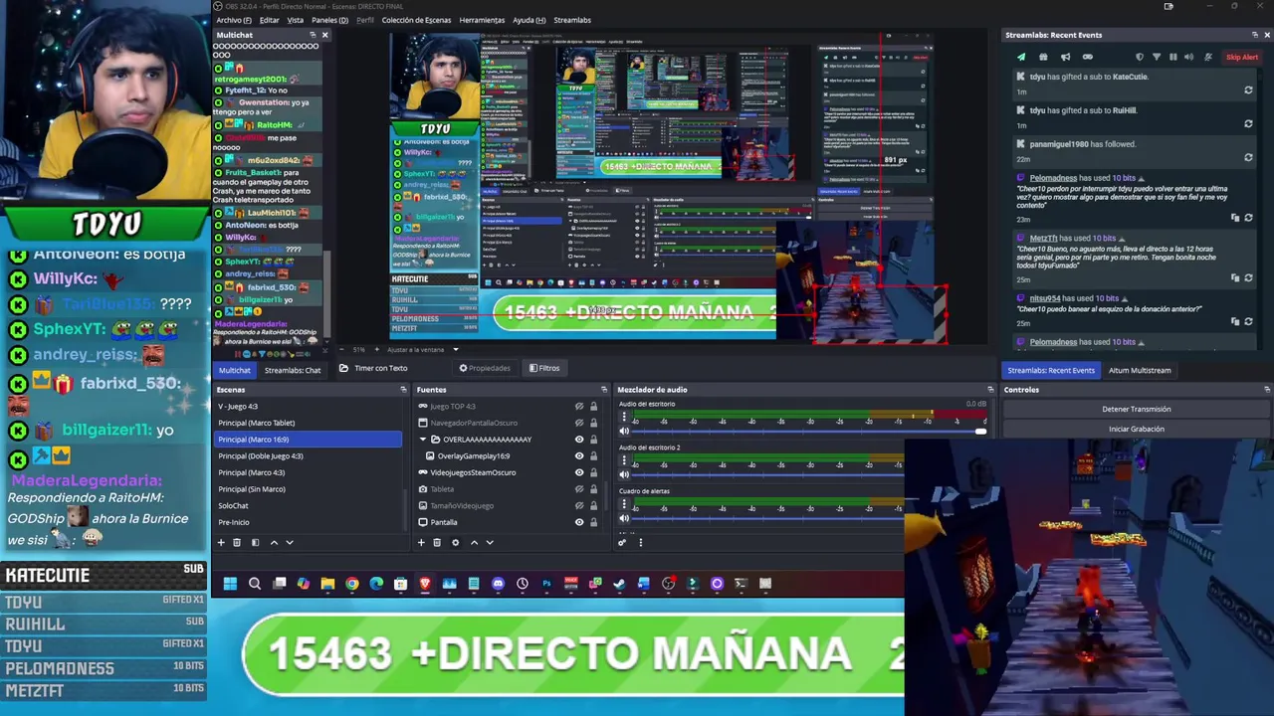Open Steam from the taskbar

point(619,584)
